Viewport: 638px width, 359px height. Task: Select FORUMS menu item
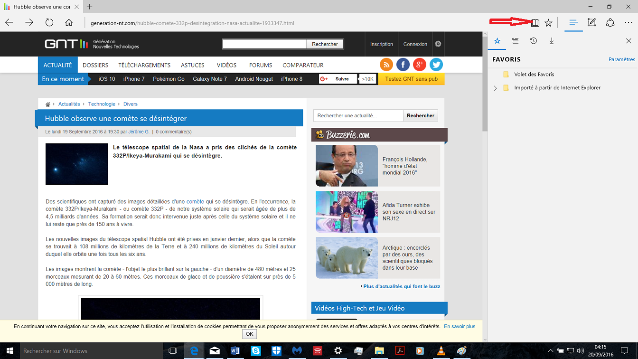[x=261, y=65]
